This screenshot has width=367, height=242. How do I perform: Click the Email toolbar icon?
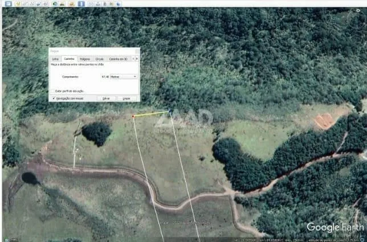(x=91, y=3)
